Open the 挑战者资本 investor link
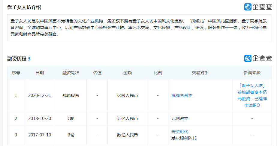Screen dimensions: 277x146 tap(182, 95)
